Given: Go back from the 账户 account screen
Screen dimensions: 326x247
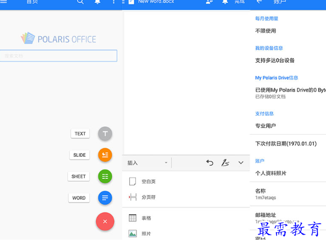Looking at the screenshot, I should (x=259, y=2).
